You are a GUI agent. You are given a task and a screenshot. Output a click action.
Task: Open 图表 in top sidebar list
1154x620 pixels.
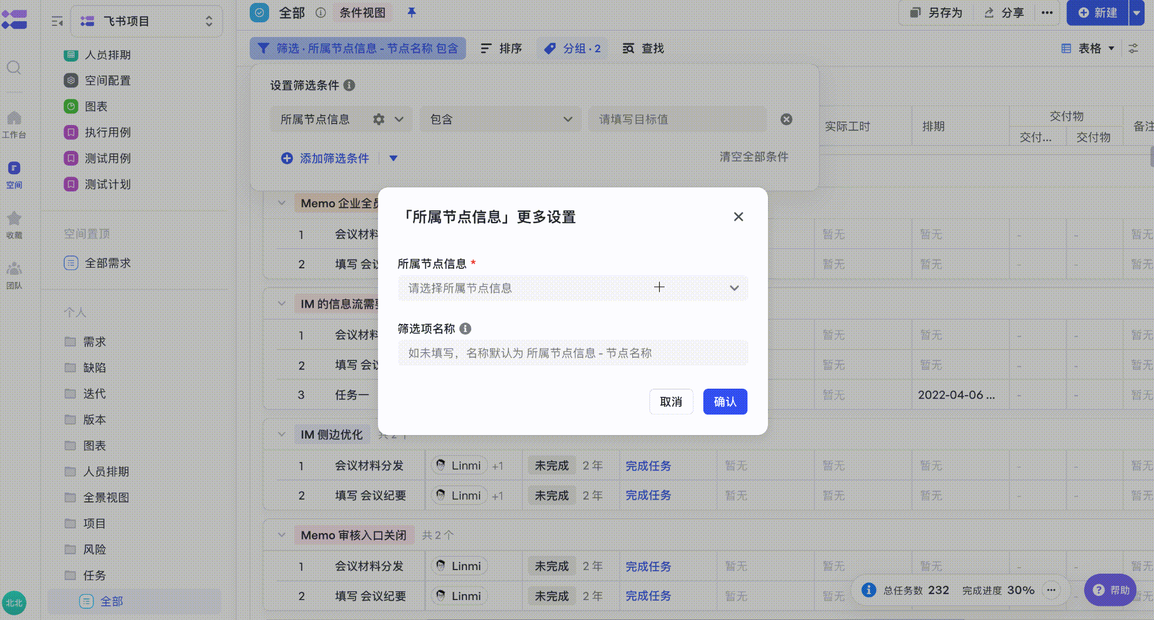(96, 106)
